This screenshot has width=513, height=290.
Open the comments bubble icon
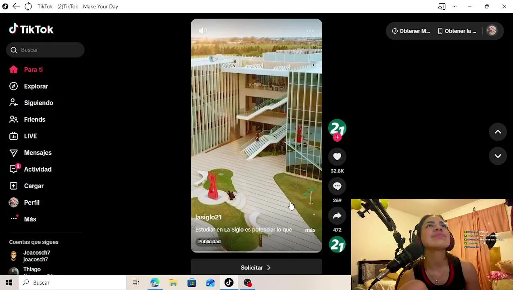337,186
